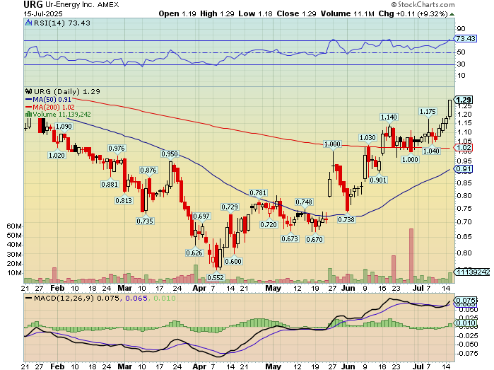Click the 1.02 MA(200) axis tag
Image resolution: width=494 pixels, height=370 pixels.
point(462,148)
